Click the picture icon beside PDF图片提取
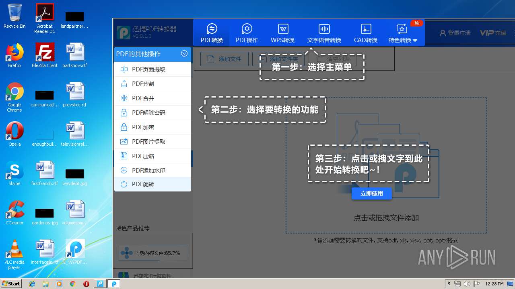Image resolution: width=515 pixels, height=289 pixels. 124,142
